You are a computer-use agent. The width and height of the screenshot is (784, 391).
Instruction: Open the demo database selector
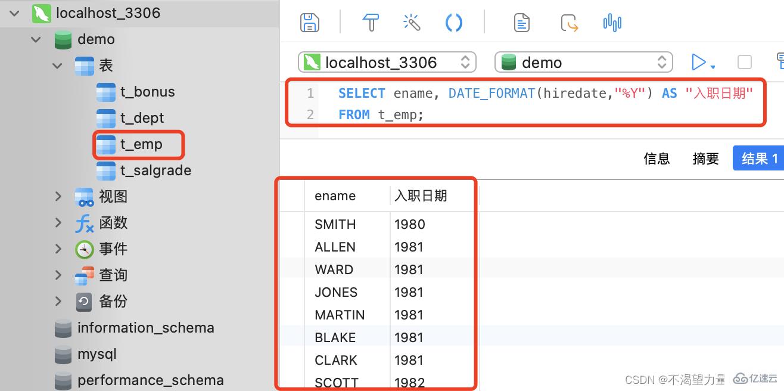tap(583, 62)
